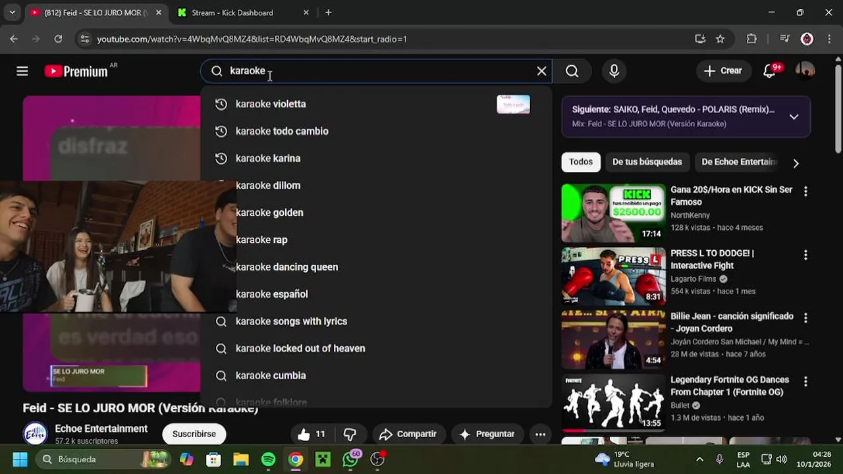Subscribe with the Suscribirse button

pyautogui.click(x=194, y=434)
